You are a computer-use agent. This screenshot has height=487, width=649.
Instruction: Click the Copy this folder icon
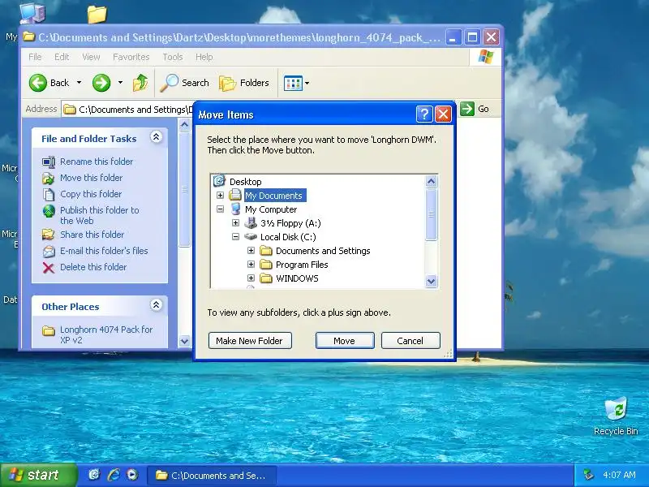(49, 194)
